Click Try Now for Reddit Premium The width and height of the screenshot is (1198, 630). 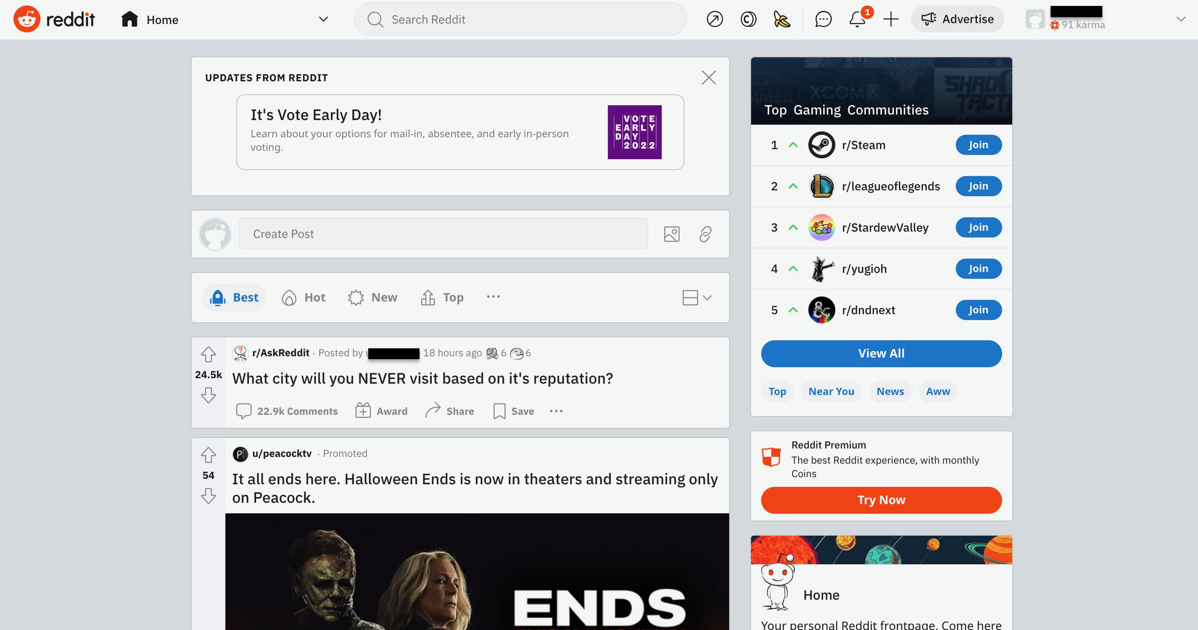click(x=881, y=499)
